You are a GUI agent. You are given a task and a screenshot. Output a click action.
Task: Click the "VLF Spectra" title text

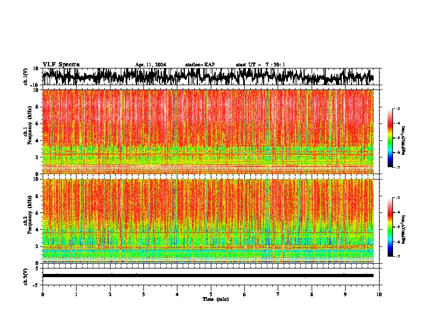(61, 65)
